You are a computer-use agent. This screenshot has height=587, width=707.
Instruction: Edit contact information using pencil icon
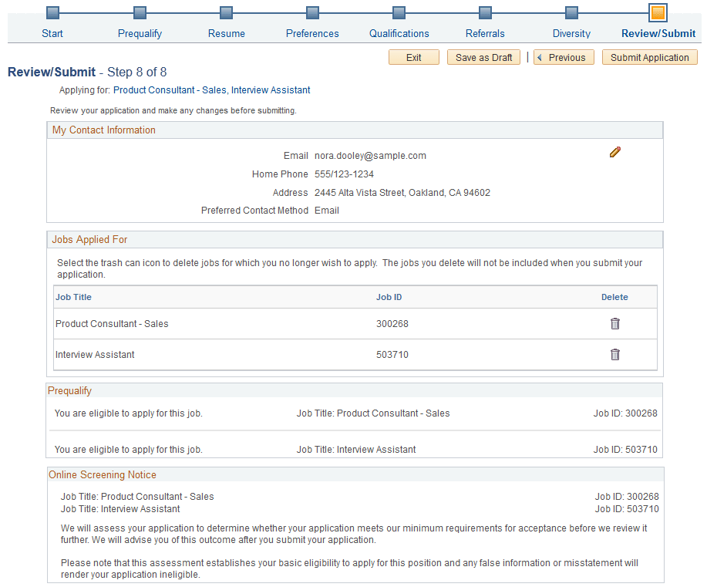point(614,152)
